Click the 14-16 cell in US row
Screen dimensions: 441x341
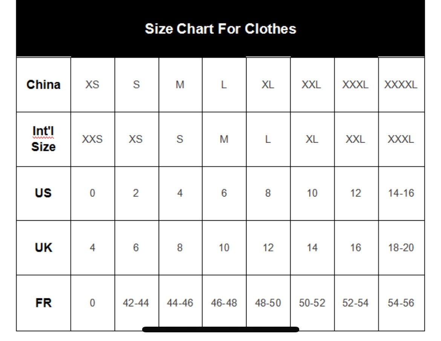pyautogui.click(x=401, y=193)
